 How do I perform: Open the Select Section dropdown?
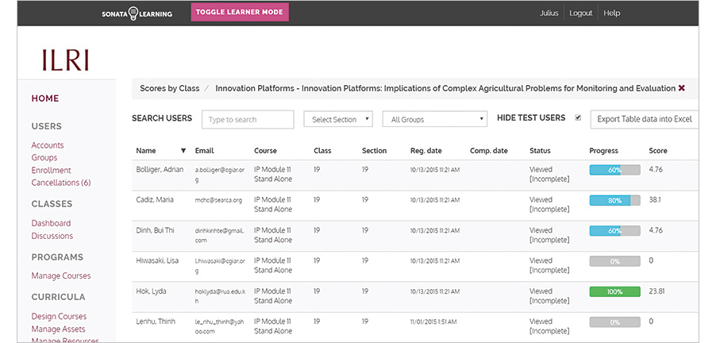click(x=338, y=119)
